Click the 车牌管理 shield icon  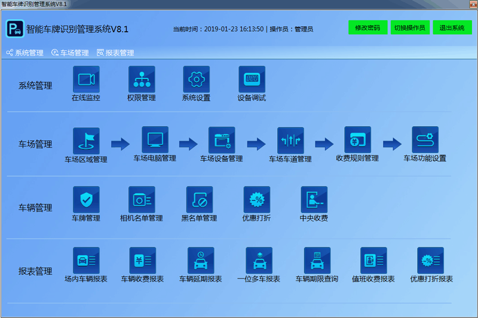86,200
